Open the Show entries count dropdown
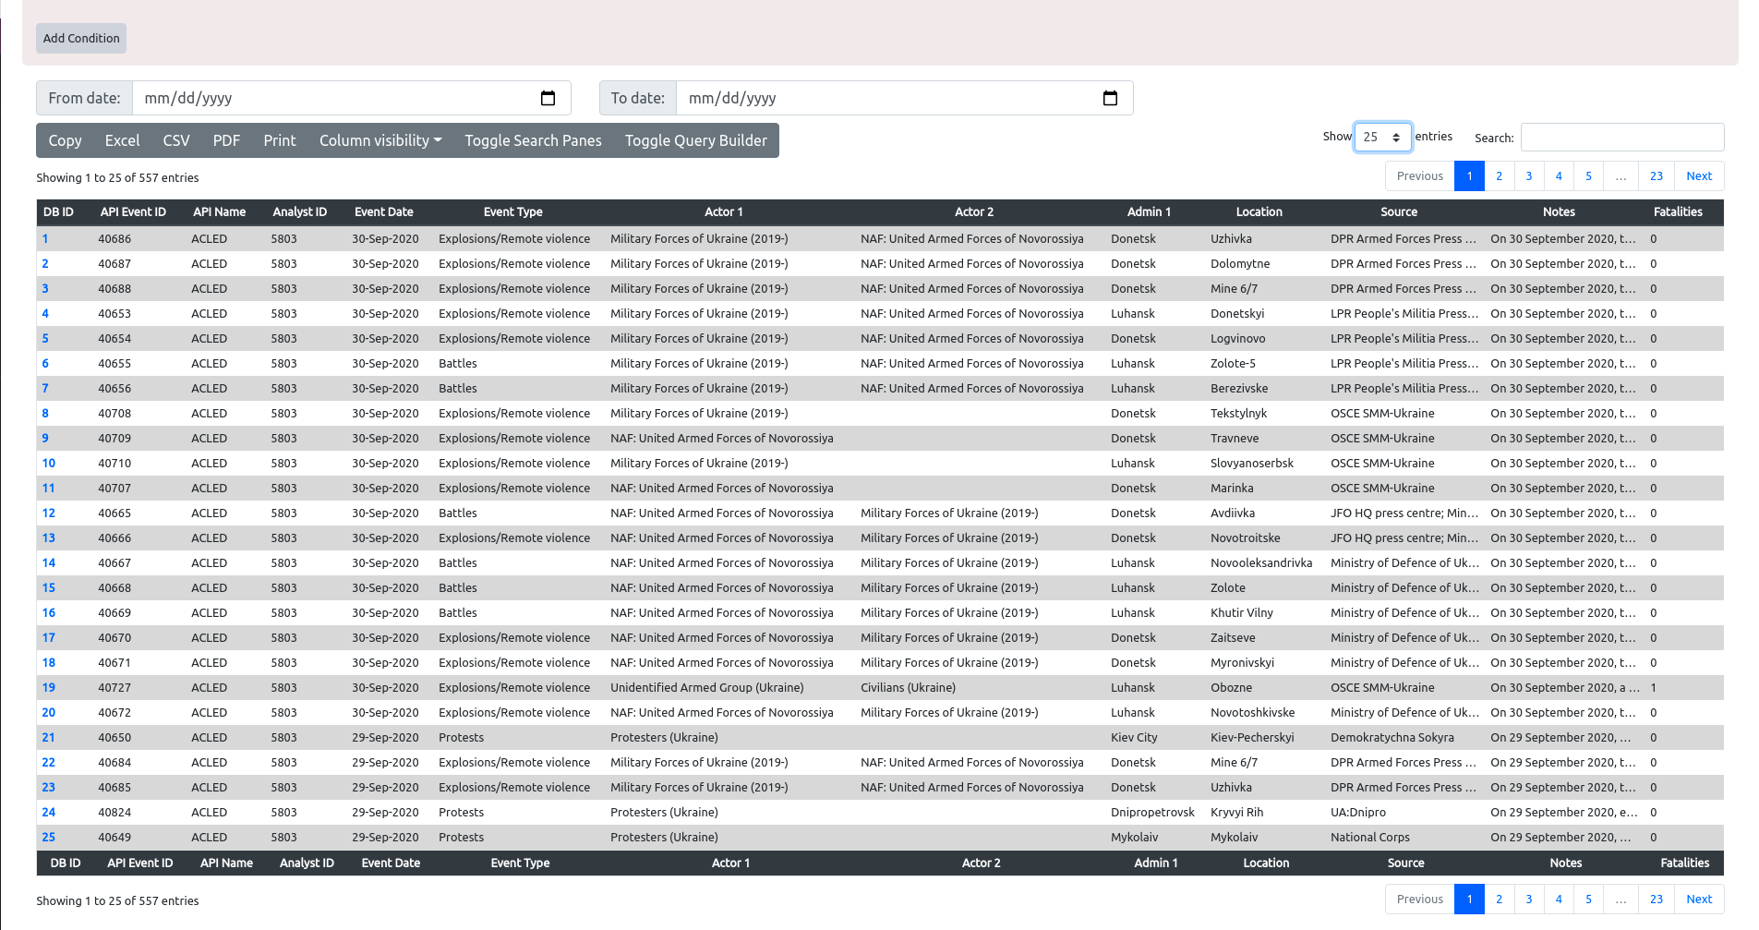 pyautogui.click(x=1382, y=137)
